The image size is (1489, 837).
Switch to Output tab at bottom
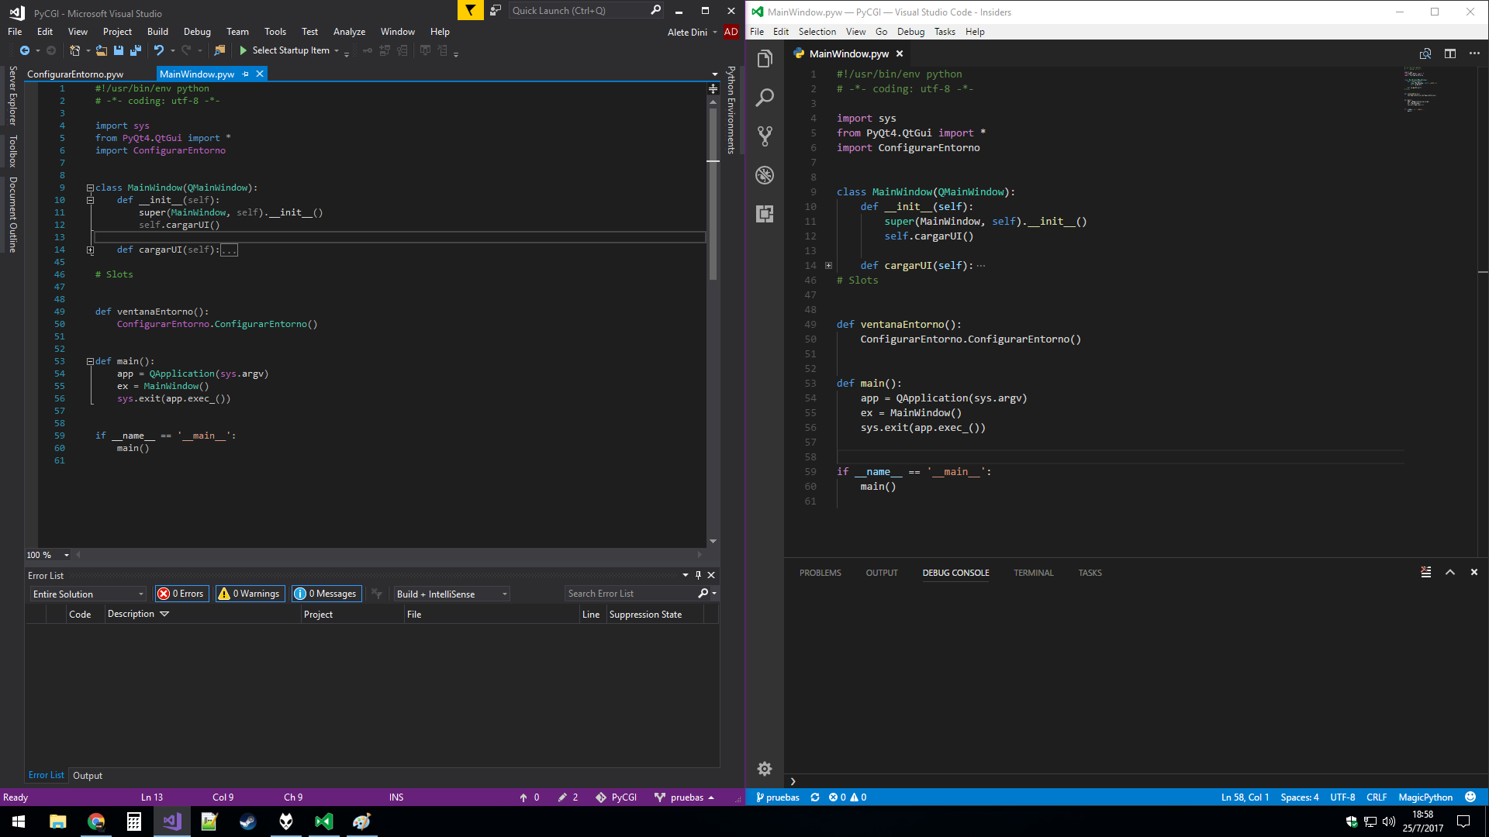pyautogui.click(x=87, y=776)
